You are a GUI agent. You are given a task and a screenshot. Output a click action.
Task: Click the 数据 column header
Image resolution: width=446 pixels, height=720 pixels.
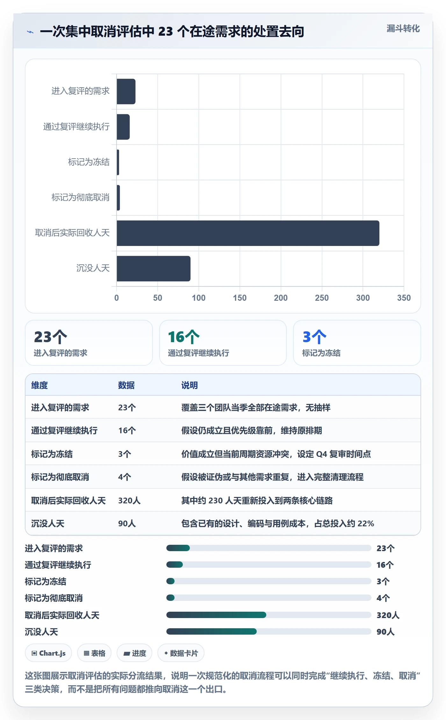tap(126, 385)
